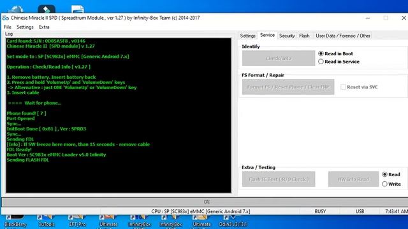Open the Settings menu in the menu bar
Image resolution: width=408 pixels, height=229 pixels.
pos(25,27)
